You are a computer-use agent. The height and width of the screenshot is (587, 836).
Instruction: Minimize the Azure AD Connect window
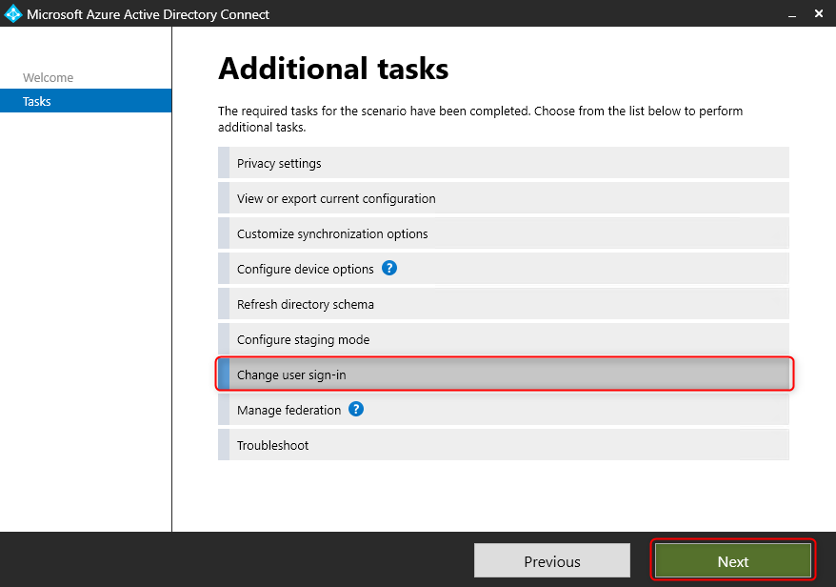tap(791, 13)
